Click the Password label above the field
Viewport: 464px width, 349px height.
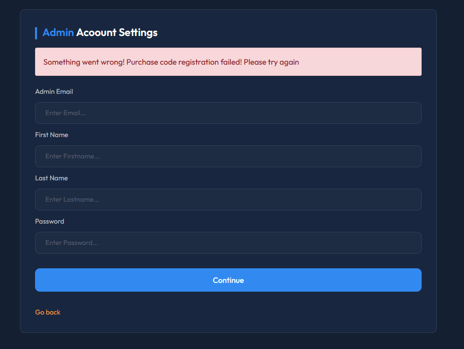click(50, 221)
